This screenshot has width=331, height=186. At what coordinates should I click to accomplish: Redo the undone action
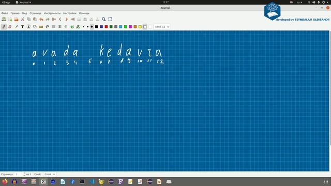click(48, 19)
